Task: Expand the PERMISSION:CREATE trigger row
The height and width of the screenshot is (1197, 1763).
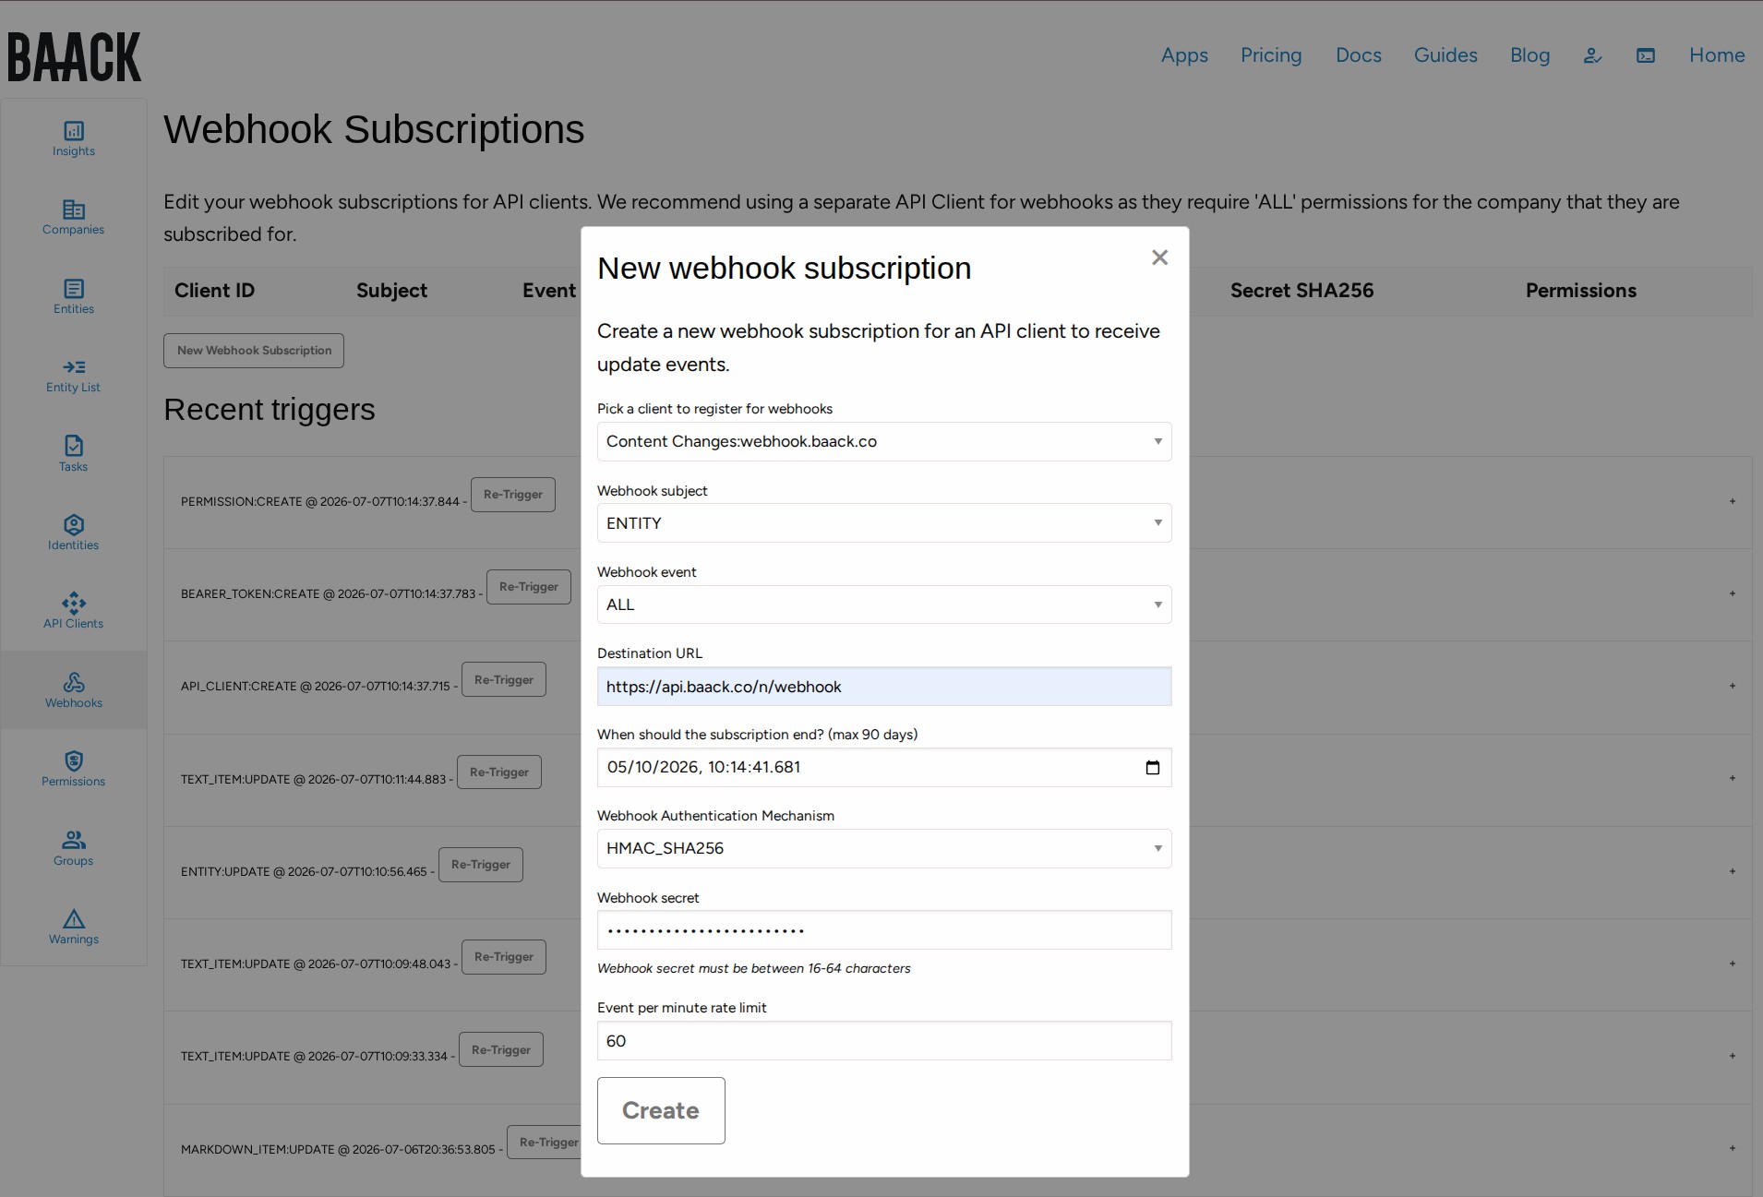Action: click(1733, 501)
